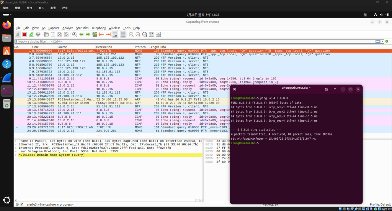392x211 pixels.
Task: Open the Capture menu
Action: (x=54, y=28)
